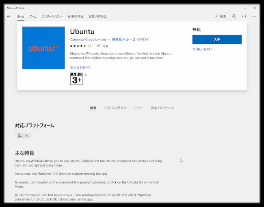Open the user account icon
The image size is (264, 207).
click(x=234, y=16)
